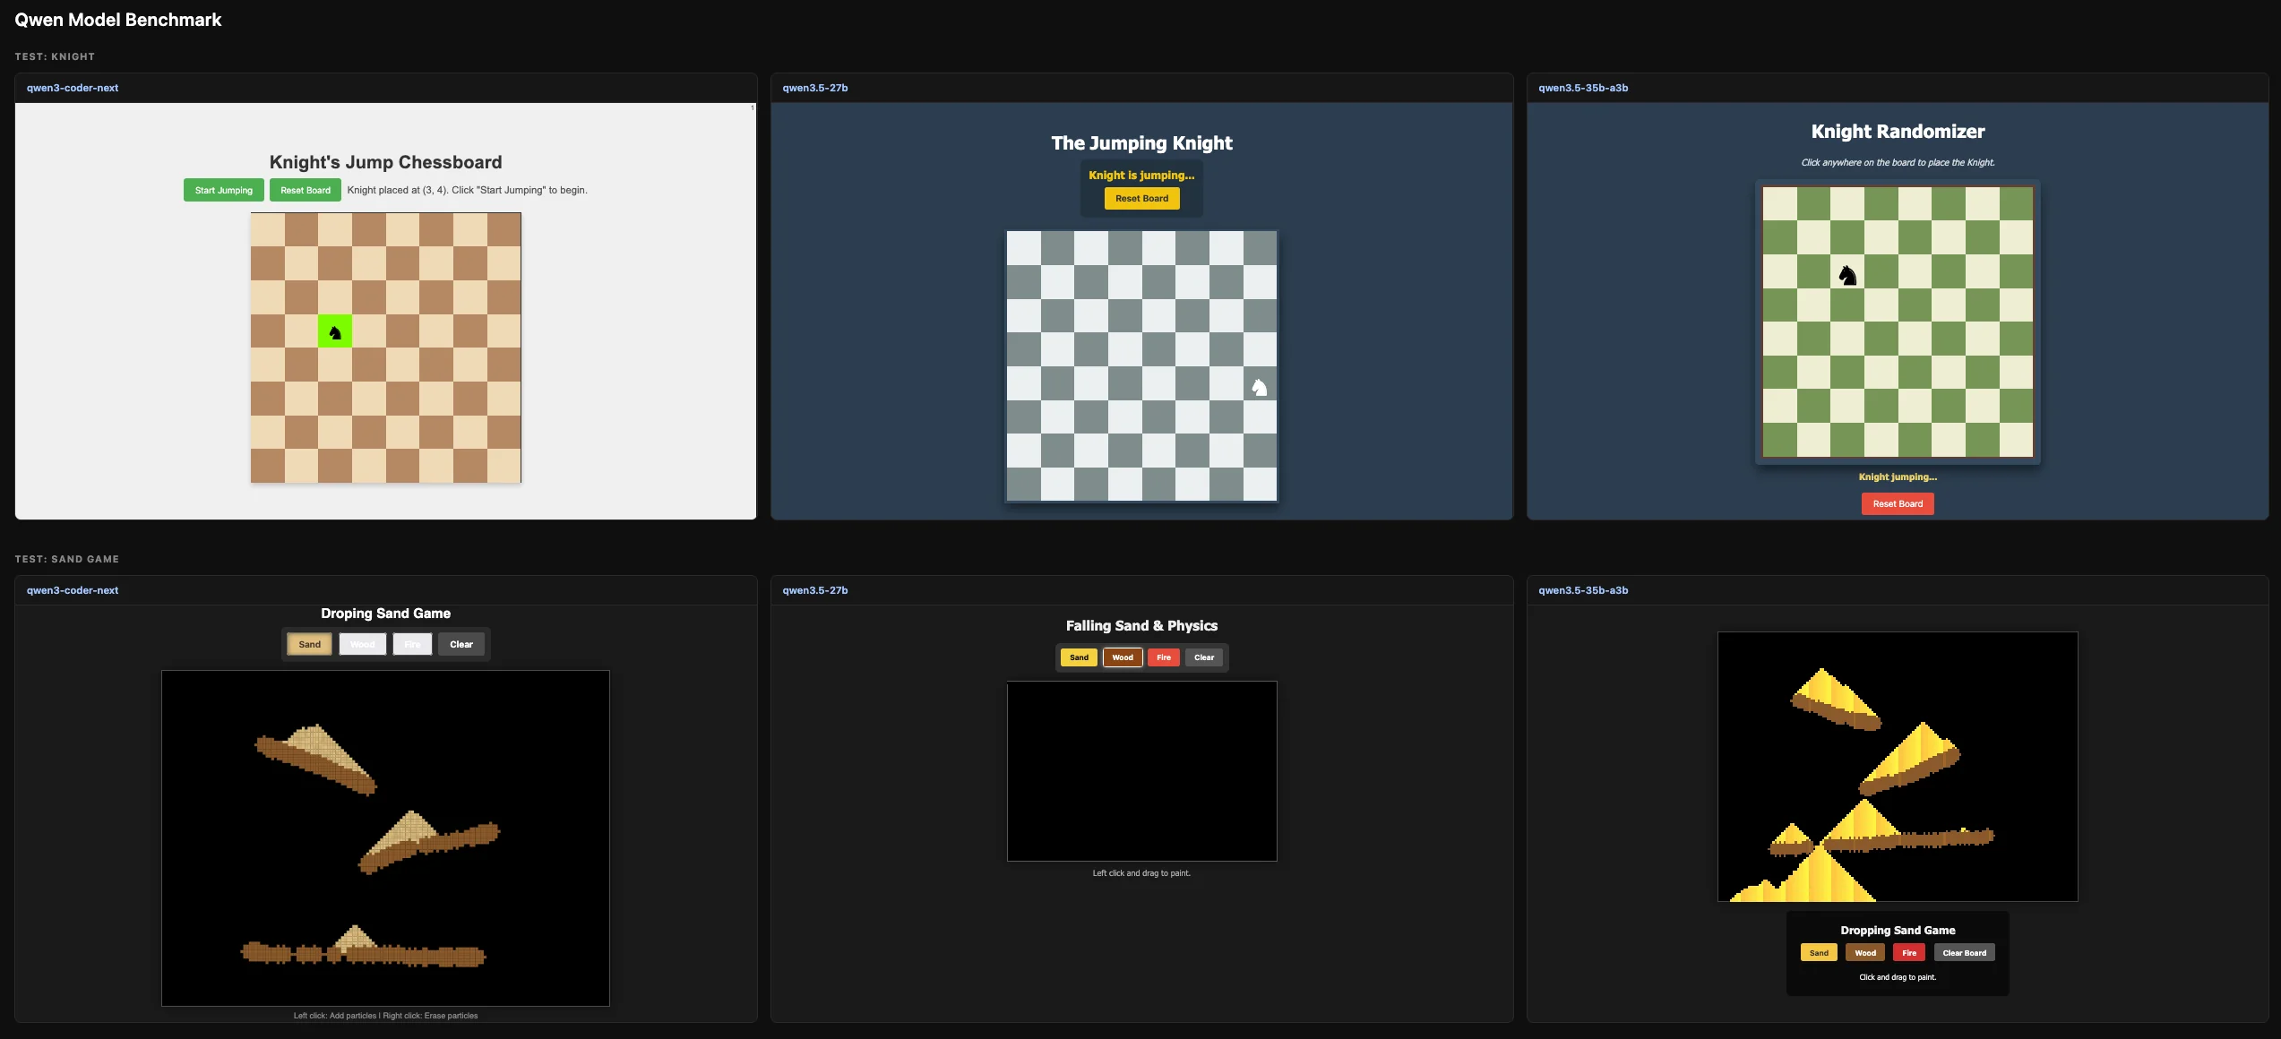Image resolution: width=2281 pixels, height=1039 pixels.
Task: Click the qwen3.5-27b label in Sand Game test
Action: click(815, 590)
